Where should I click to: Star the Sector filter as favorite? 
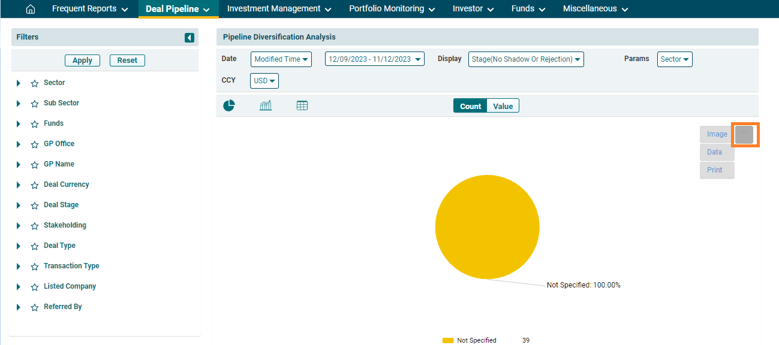pos(35,83)
